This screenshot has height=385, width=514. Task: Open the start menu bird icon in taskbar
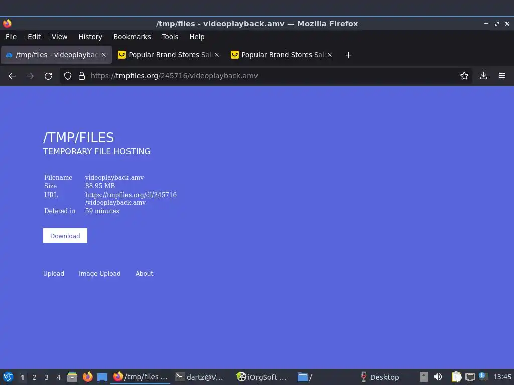tap(8, 377)
